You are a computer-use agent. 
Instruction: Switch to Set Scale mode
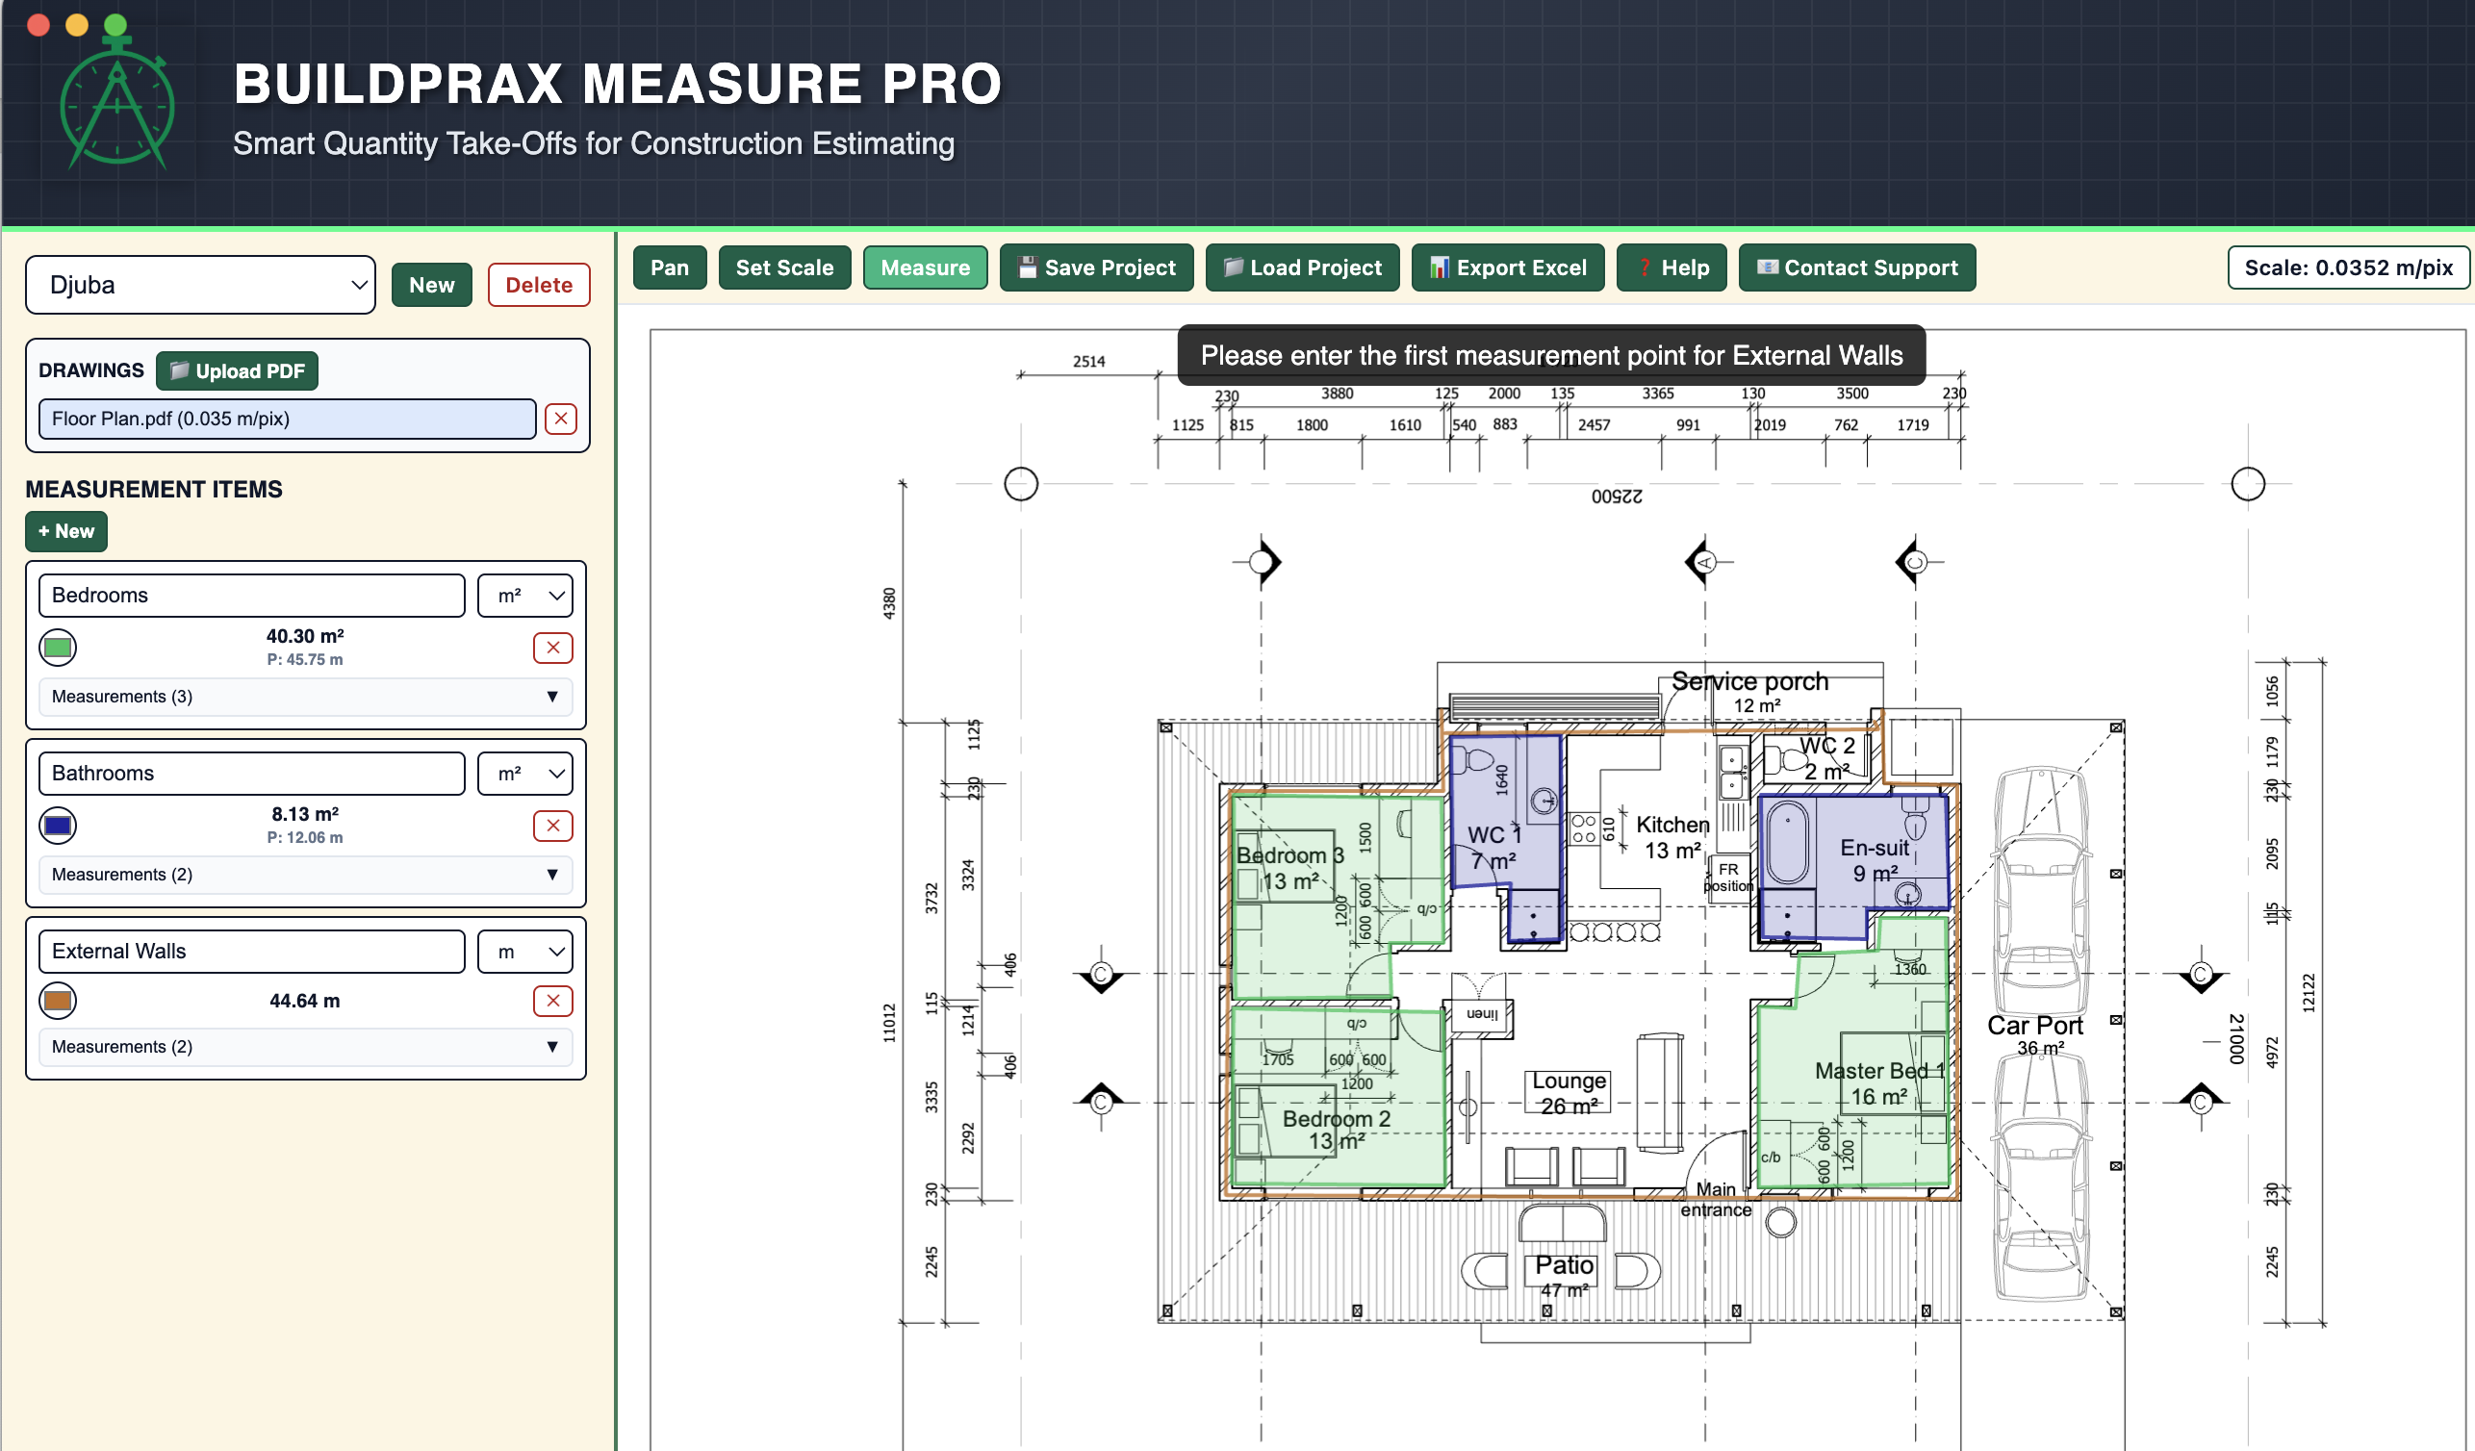coord(784,267)
